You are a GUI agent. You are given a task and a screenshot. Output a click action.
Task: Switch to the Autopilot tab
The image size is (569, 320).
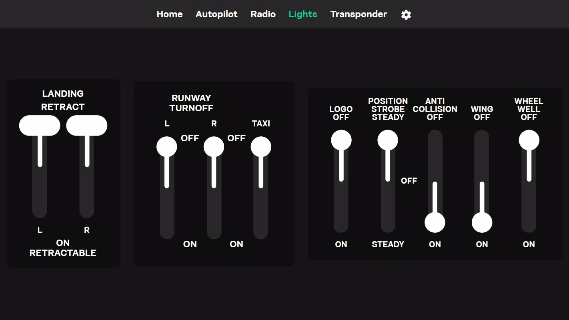[x=216, y=14]
